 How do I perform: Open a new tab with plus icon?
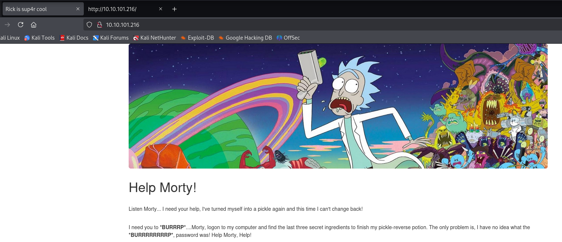click(175, 9)
